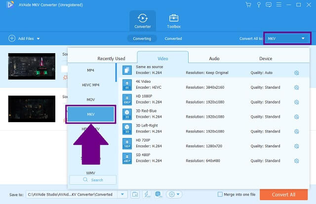Screen dimensions: 316x204
Task: Select the 3D Left-Right preset icon
Action: pyautogui.click(x=127, y=129)
